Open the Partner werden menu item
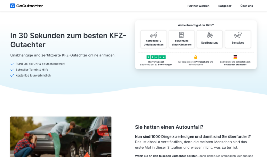The width and height of the screenshot is (267, 157). pos(199,6)
